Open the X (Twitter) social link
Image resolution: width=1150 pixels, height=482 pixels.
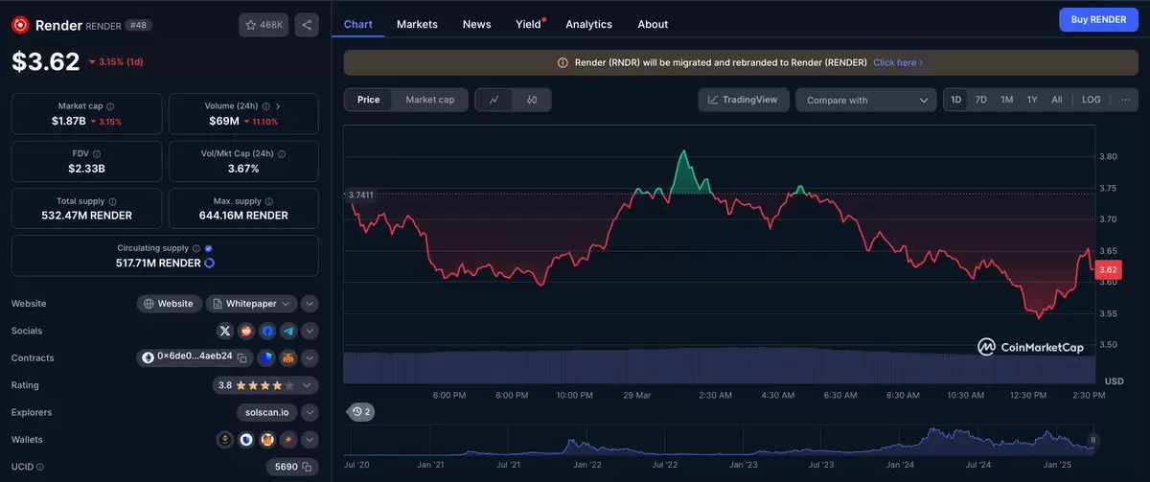(225, 331)
